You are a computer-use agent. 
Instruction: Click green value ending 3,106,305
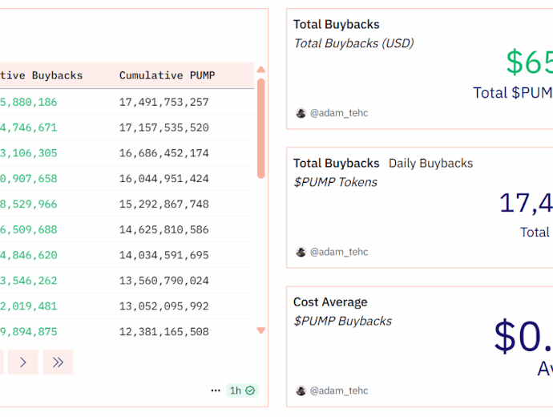29,153
